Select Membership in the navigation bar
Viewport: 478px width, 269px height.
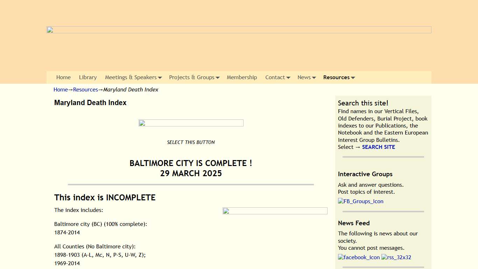tap(242, 77)
